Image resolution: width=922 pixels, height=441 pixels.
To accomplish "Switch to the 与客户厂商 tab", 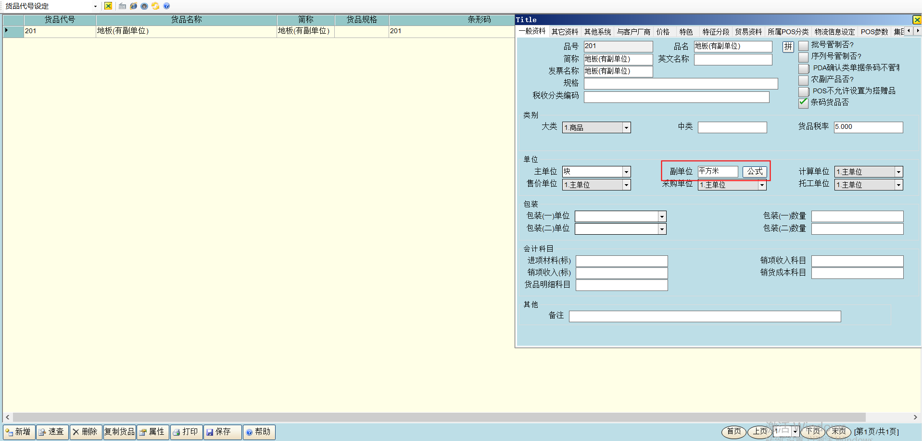I will click(634, 32).
